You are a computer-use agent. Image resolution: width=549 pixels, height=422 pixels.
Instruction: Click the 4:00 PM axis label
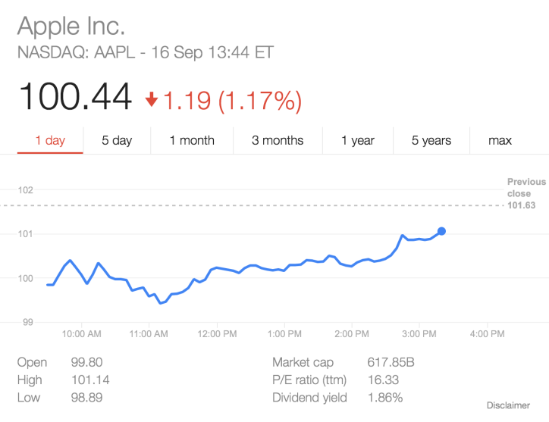(x=487, y=333)
